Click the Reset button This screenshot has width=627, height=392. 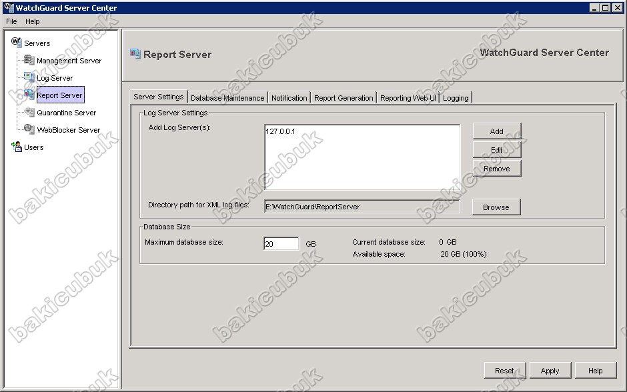coord(505,371)
